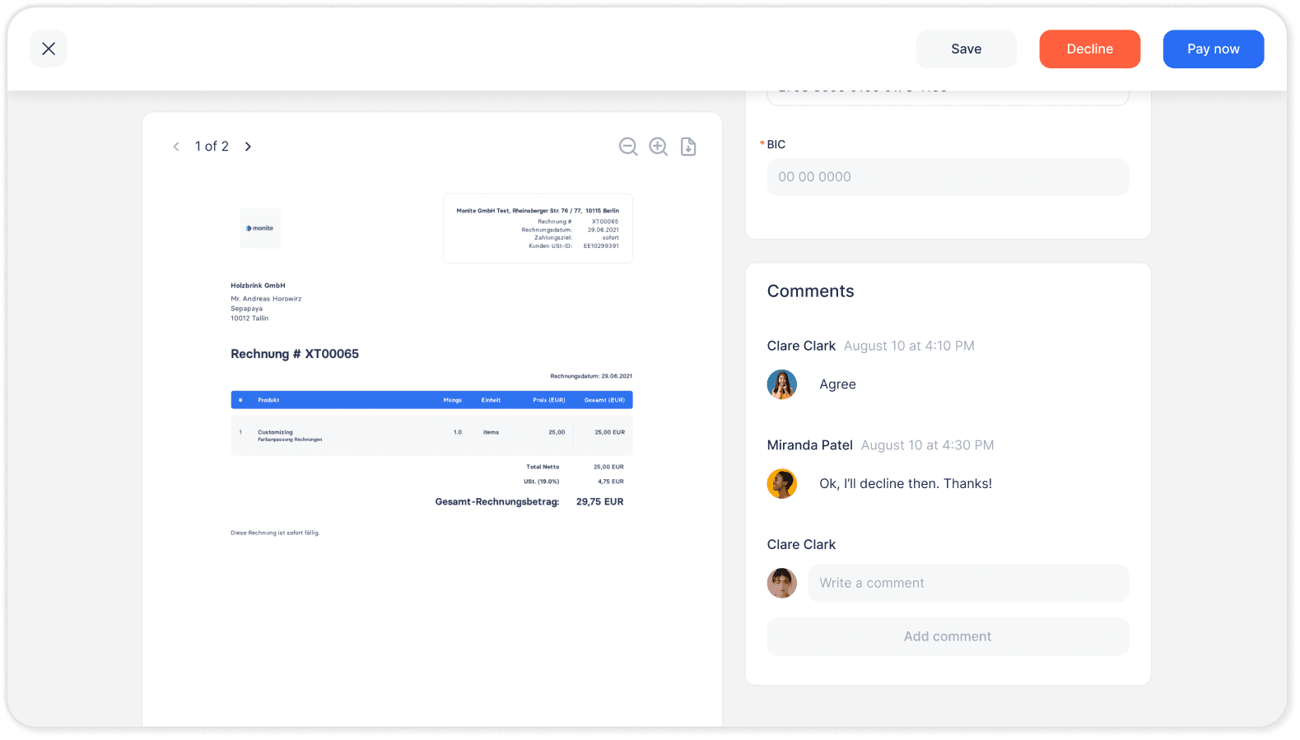Zoom out of the invoice document
Screen dimensions: 1300x740
(628, 147)
